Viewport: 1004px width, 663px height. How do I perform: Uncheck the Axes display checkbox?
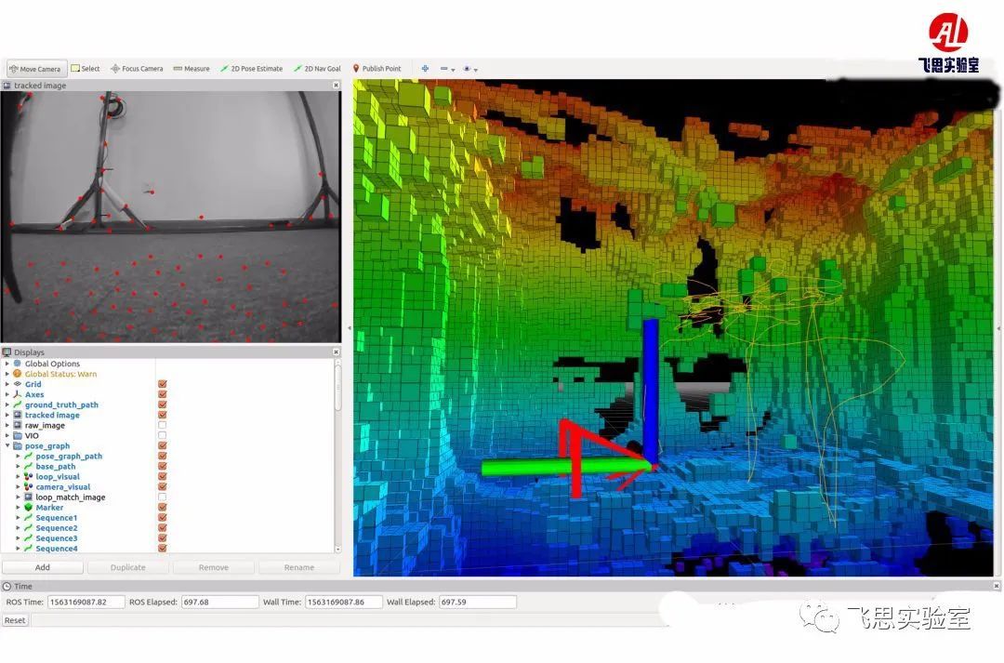point(163,394)
